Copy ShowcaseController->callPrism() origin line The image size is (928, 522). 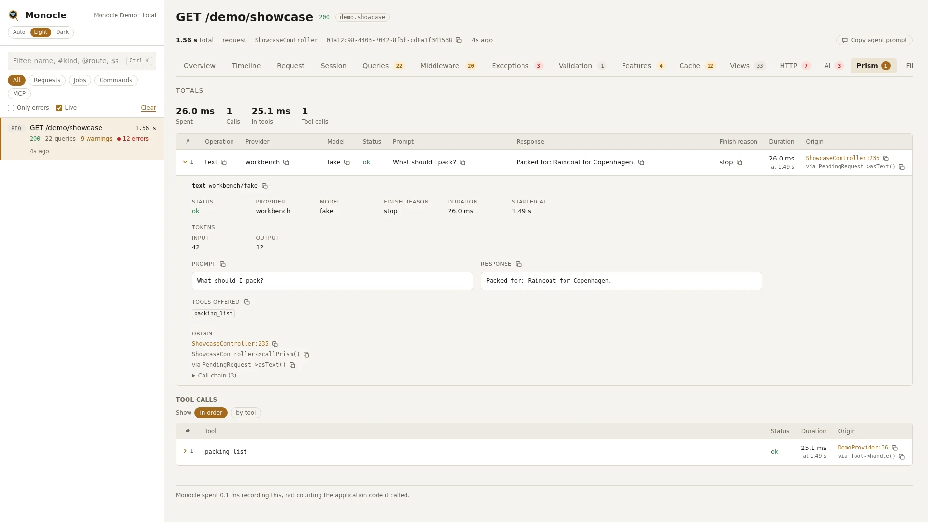point(306,355)
